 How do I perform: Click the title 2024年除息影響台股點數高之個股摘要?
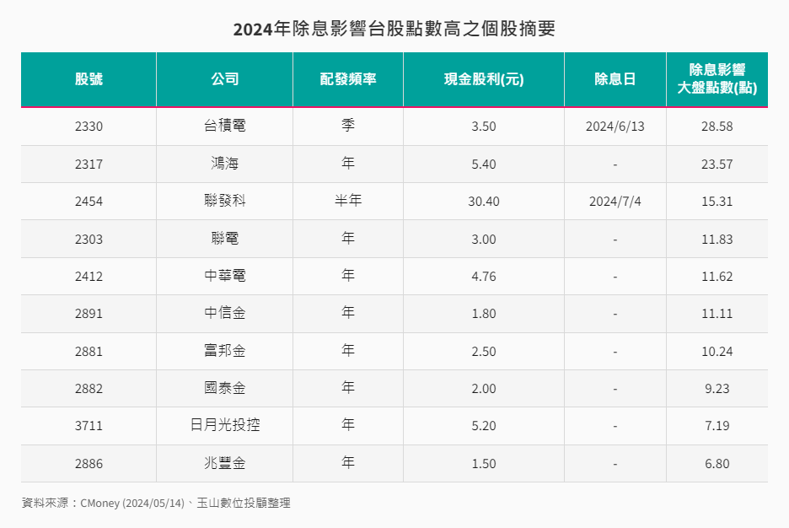[x=394, y=29]
